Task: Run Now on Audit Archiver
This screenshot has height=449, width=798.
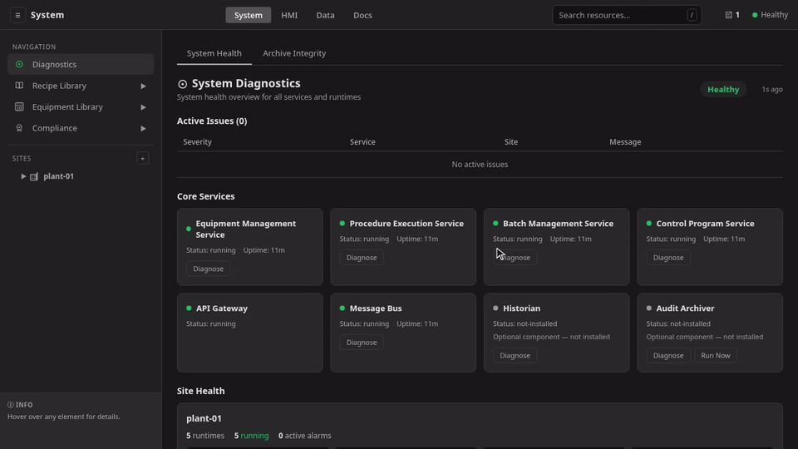Action: [716, 356]
